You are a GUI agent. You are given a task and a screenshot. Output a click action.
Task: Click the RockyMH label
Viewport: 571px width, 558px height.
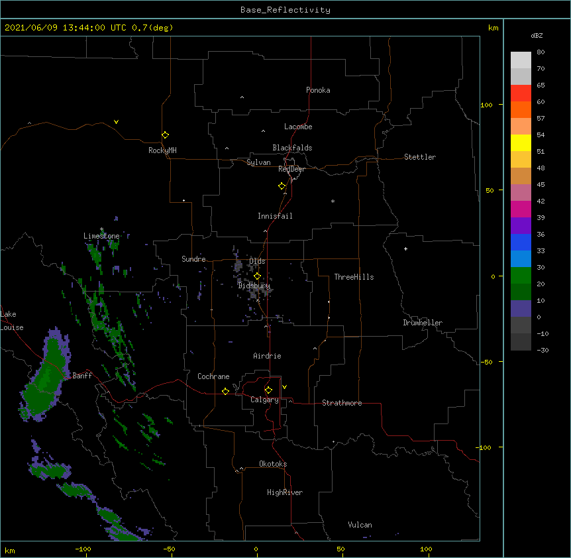pos(162,150)
